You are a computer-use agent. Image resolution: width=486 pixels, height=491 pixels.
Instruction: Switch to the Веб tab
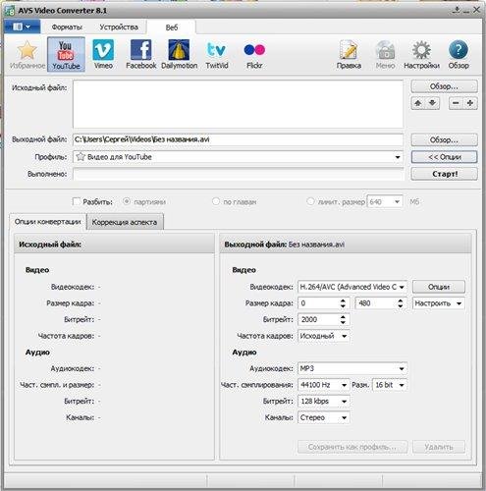click(x=172, y=27)
